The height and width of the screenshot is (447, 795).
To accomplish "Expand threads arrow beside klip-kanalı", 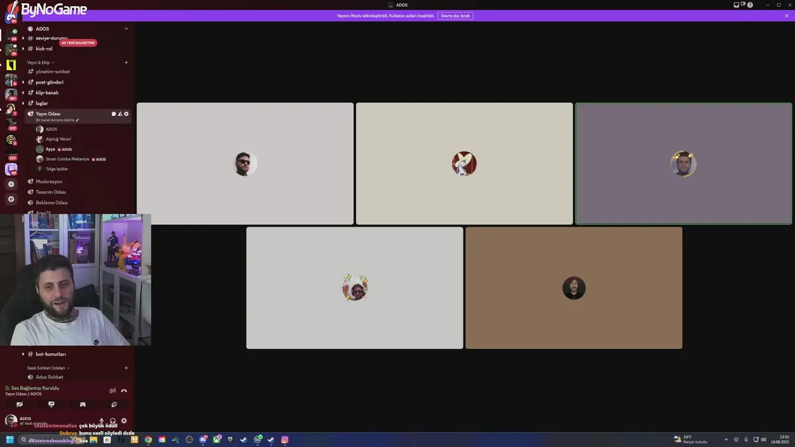I will click(x=23, y=93).
